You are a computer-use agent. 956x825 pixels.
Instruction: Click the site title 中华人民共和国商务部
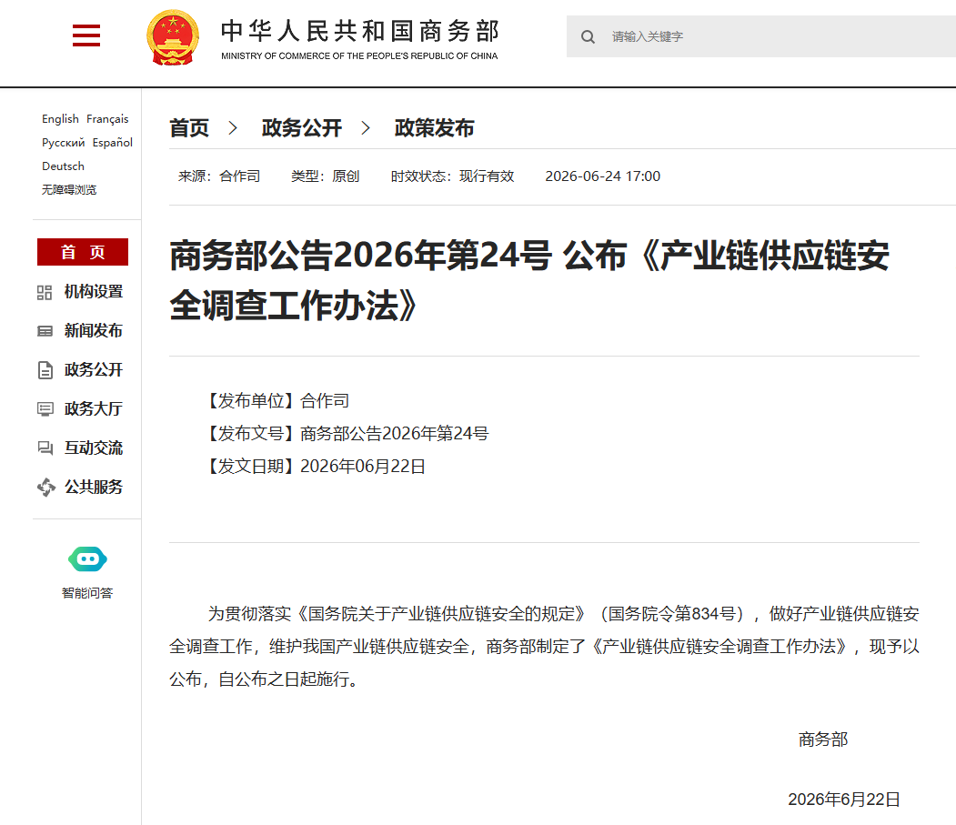359,31
